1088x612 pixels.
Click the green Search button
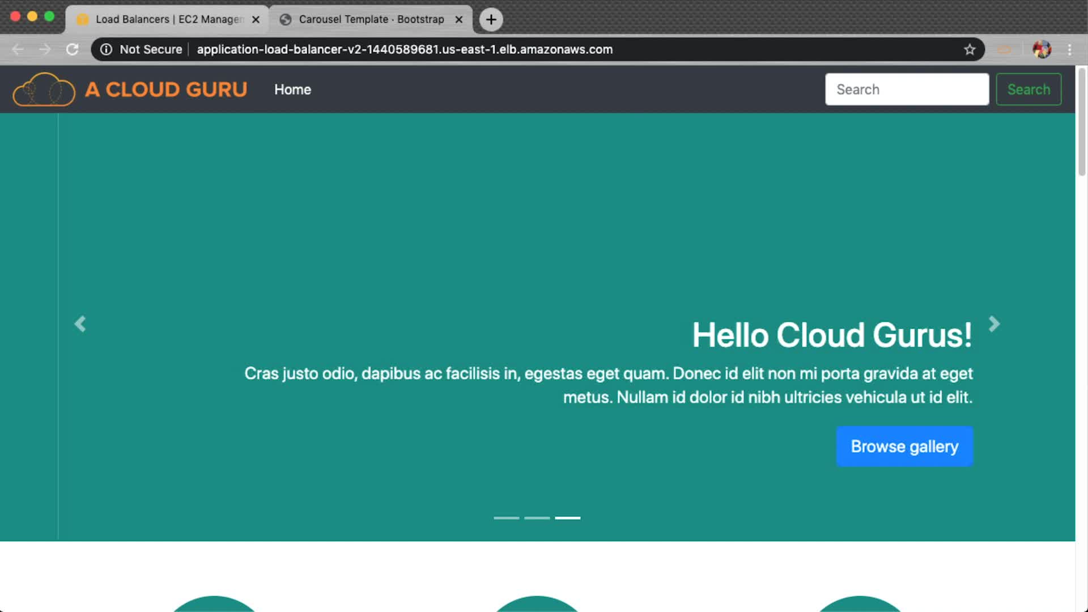click(1028, 90)
